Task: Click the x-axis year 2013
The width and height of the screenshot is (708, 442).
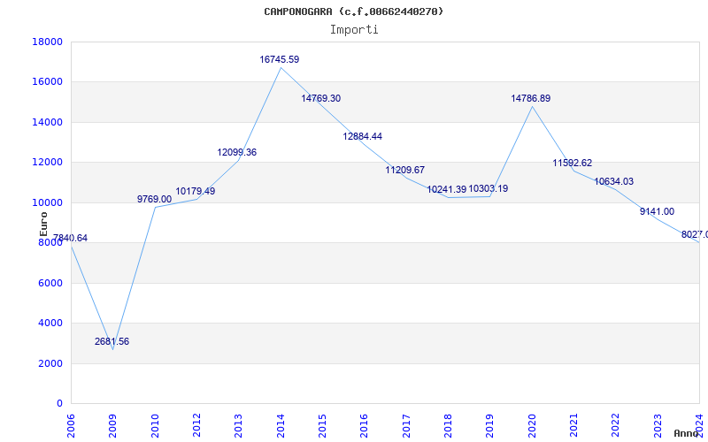Action: 238,425
